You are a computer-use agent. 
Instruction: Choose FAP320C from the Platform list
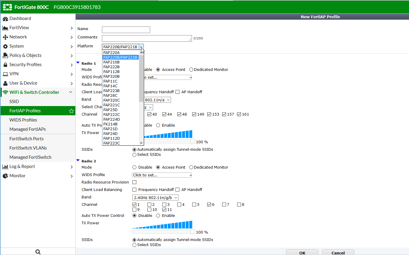[x=112, y=100]
